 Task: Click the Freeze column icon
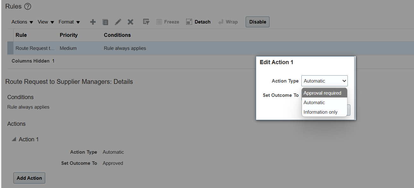(x=159, y=22)
